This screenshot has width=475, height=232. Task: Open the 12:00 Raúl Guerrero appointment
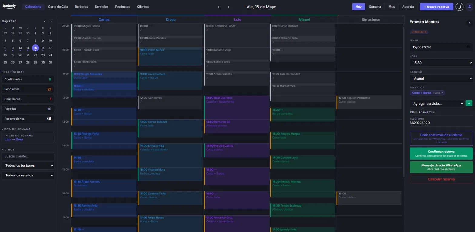click(237, 107)
